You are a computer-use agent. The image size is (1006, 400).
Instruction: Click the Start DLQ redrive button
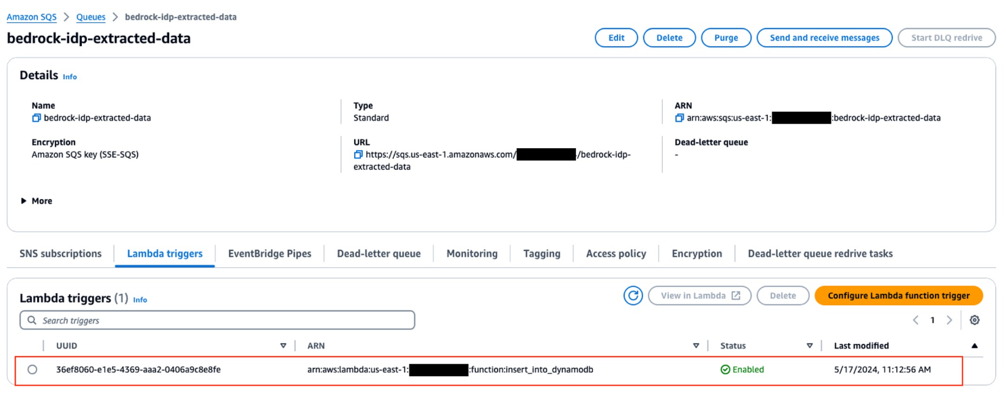pos(946,38)
